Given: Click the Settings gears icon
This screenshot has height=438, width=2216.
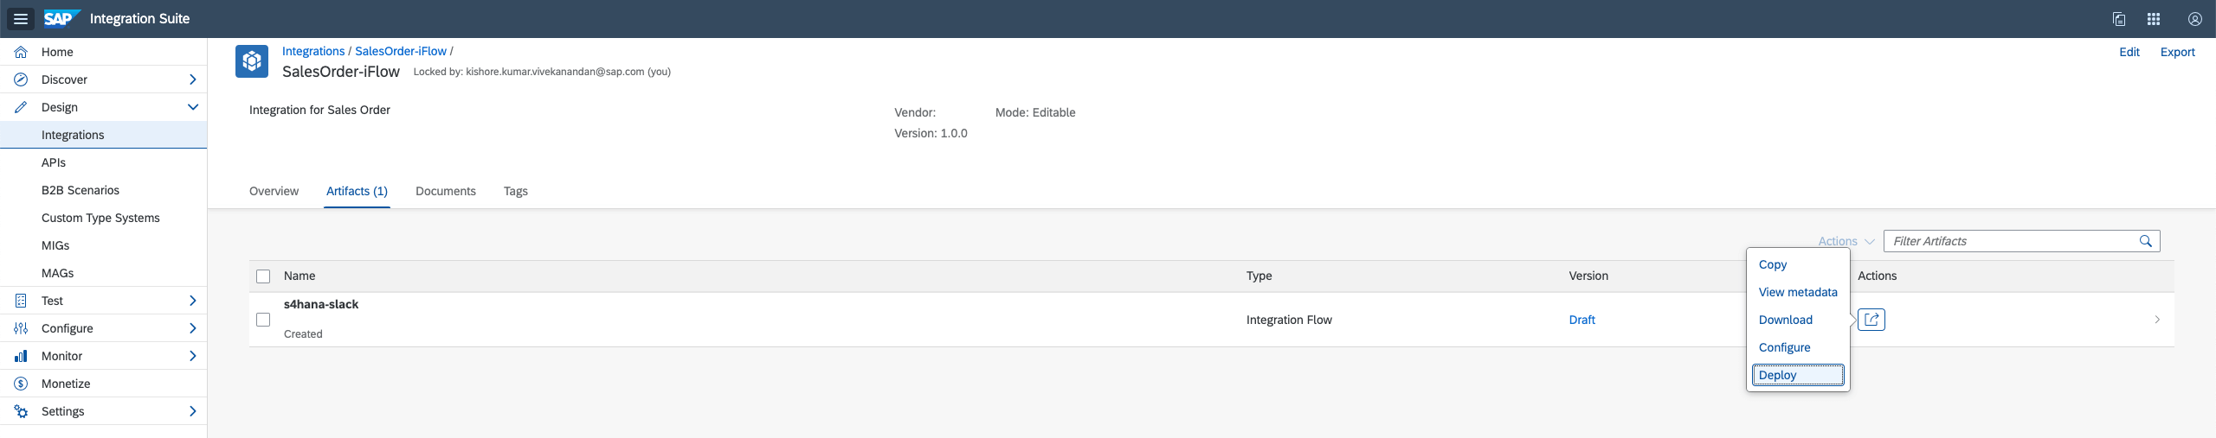Looking at the screenshot, I should coord(21,411).
